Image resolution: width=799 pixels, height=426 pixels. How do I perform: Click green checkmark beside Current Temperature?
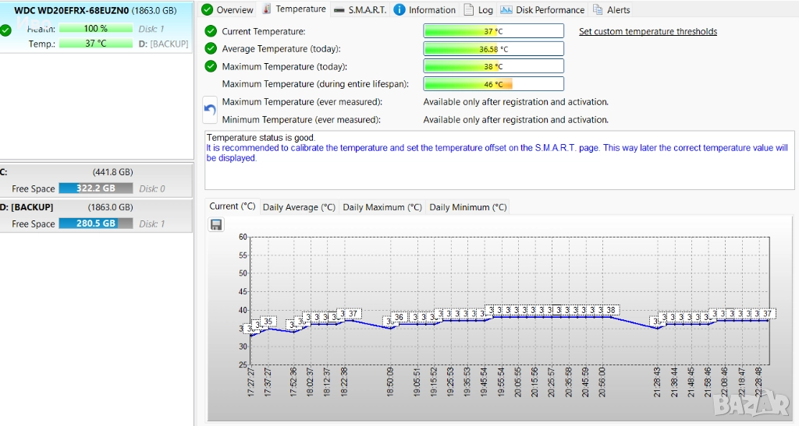211,31
